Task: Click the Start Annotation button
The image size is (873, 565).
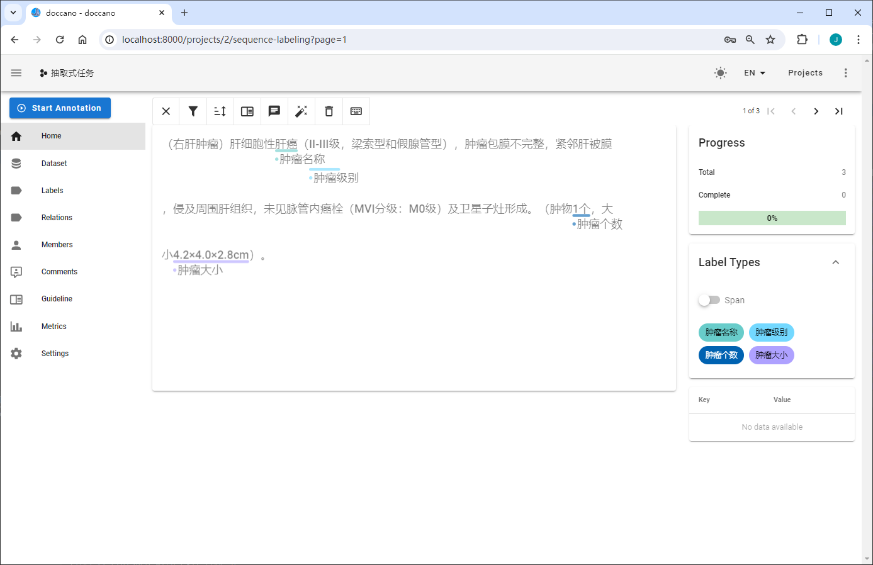Action: tap(60, 108)
